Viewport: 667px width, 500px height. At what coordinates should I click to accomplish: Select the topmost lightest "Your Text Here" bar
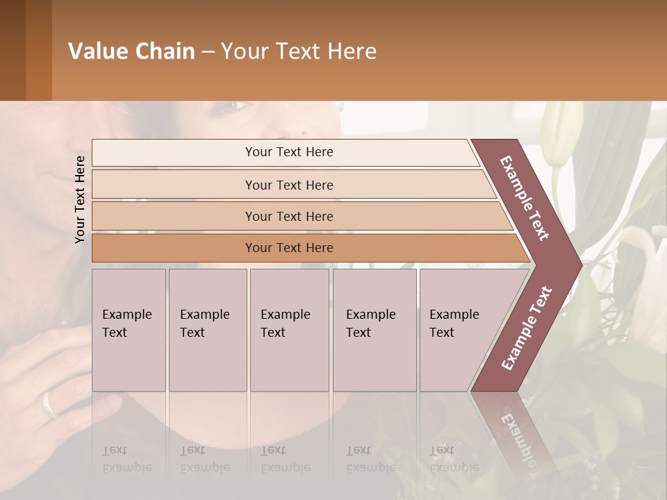[x=288, y=152]
